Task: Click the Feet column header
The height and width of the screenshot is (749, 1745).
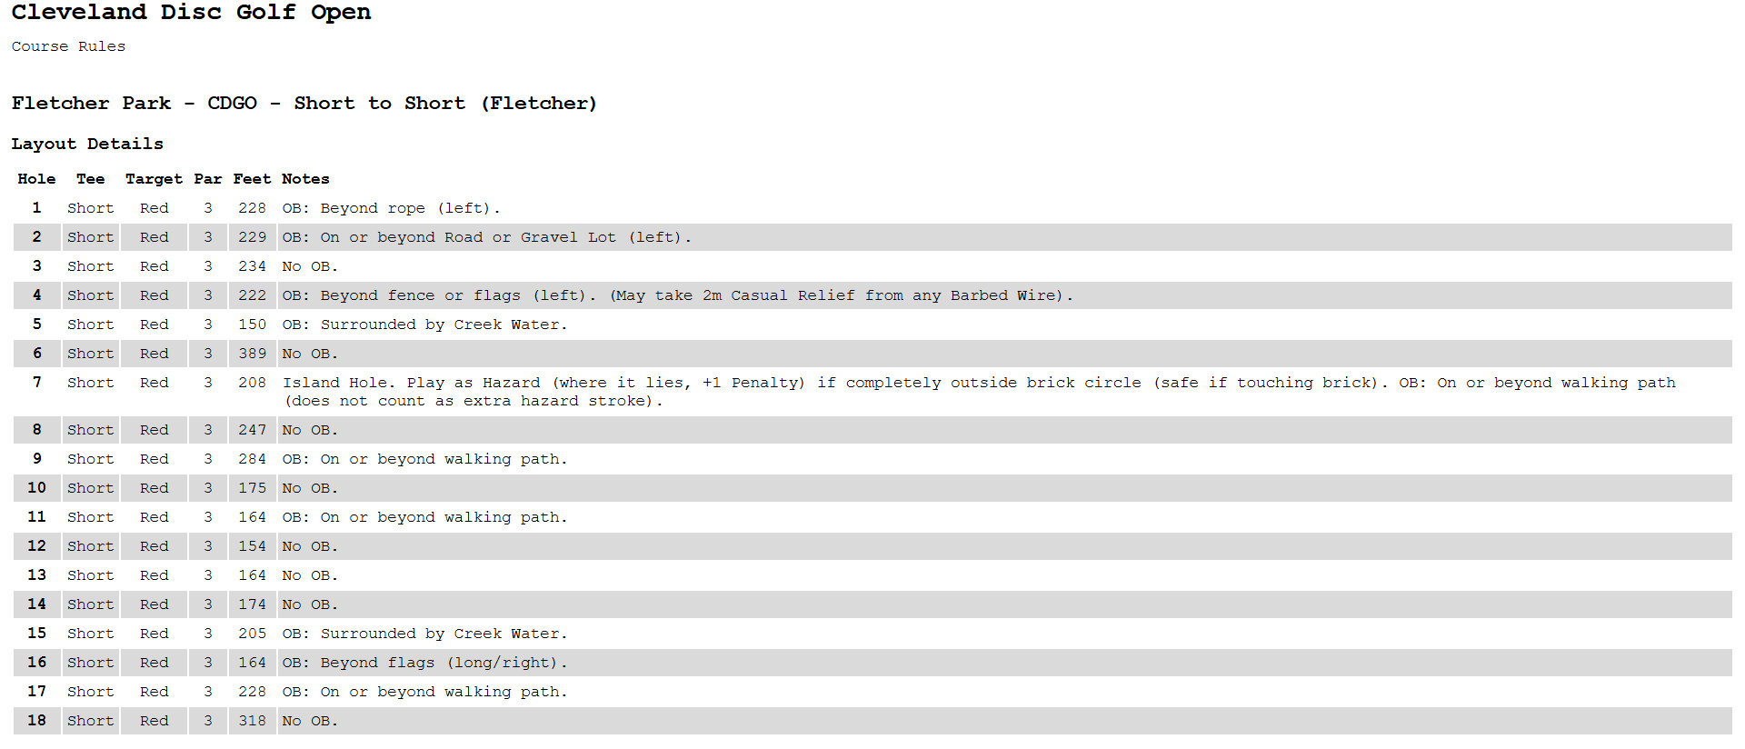Action: click(252, 179)
